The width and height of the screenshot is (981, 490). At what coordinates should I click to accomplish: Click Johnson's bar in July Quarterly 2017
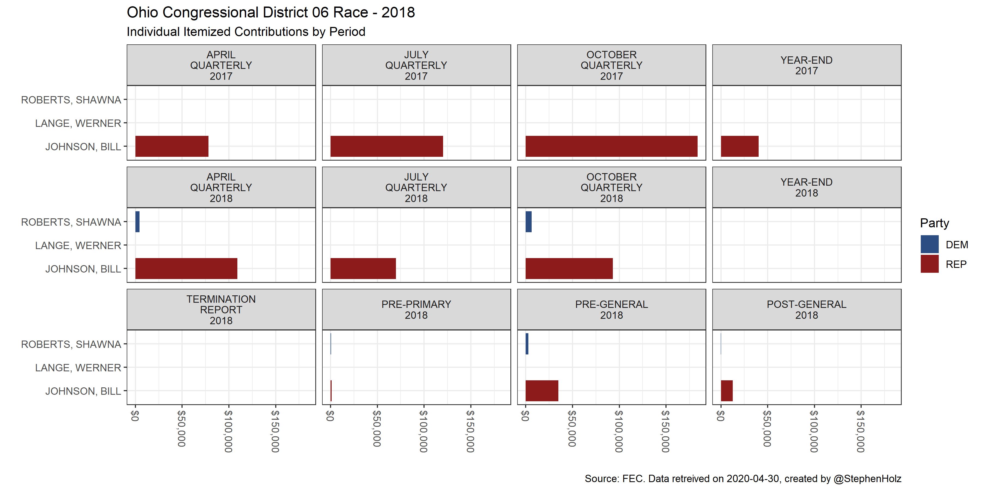386,146
